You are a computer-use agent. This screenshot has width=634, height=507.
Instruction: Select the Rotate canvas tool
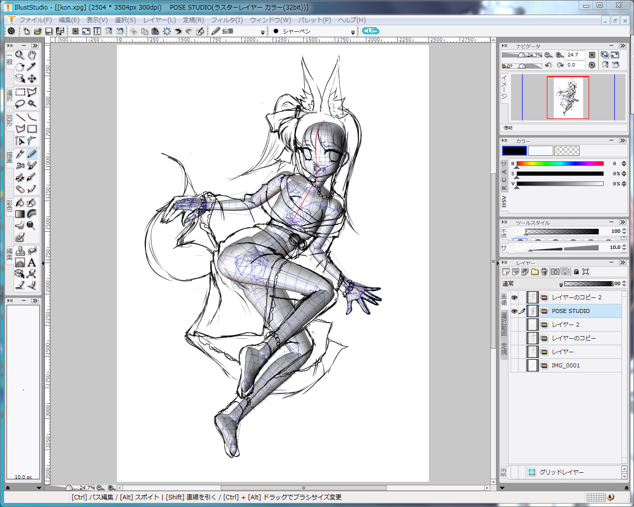pos(20,67)
